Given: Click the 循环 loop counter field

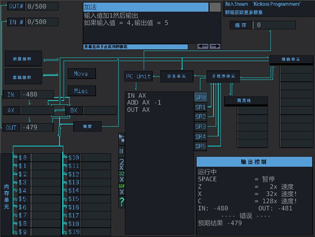Looking at the screenshot, I should 275,25.
